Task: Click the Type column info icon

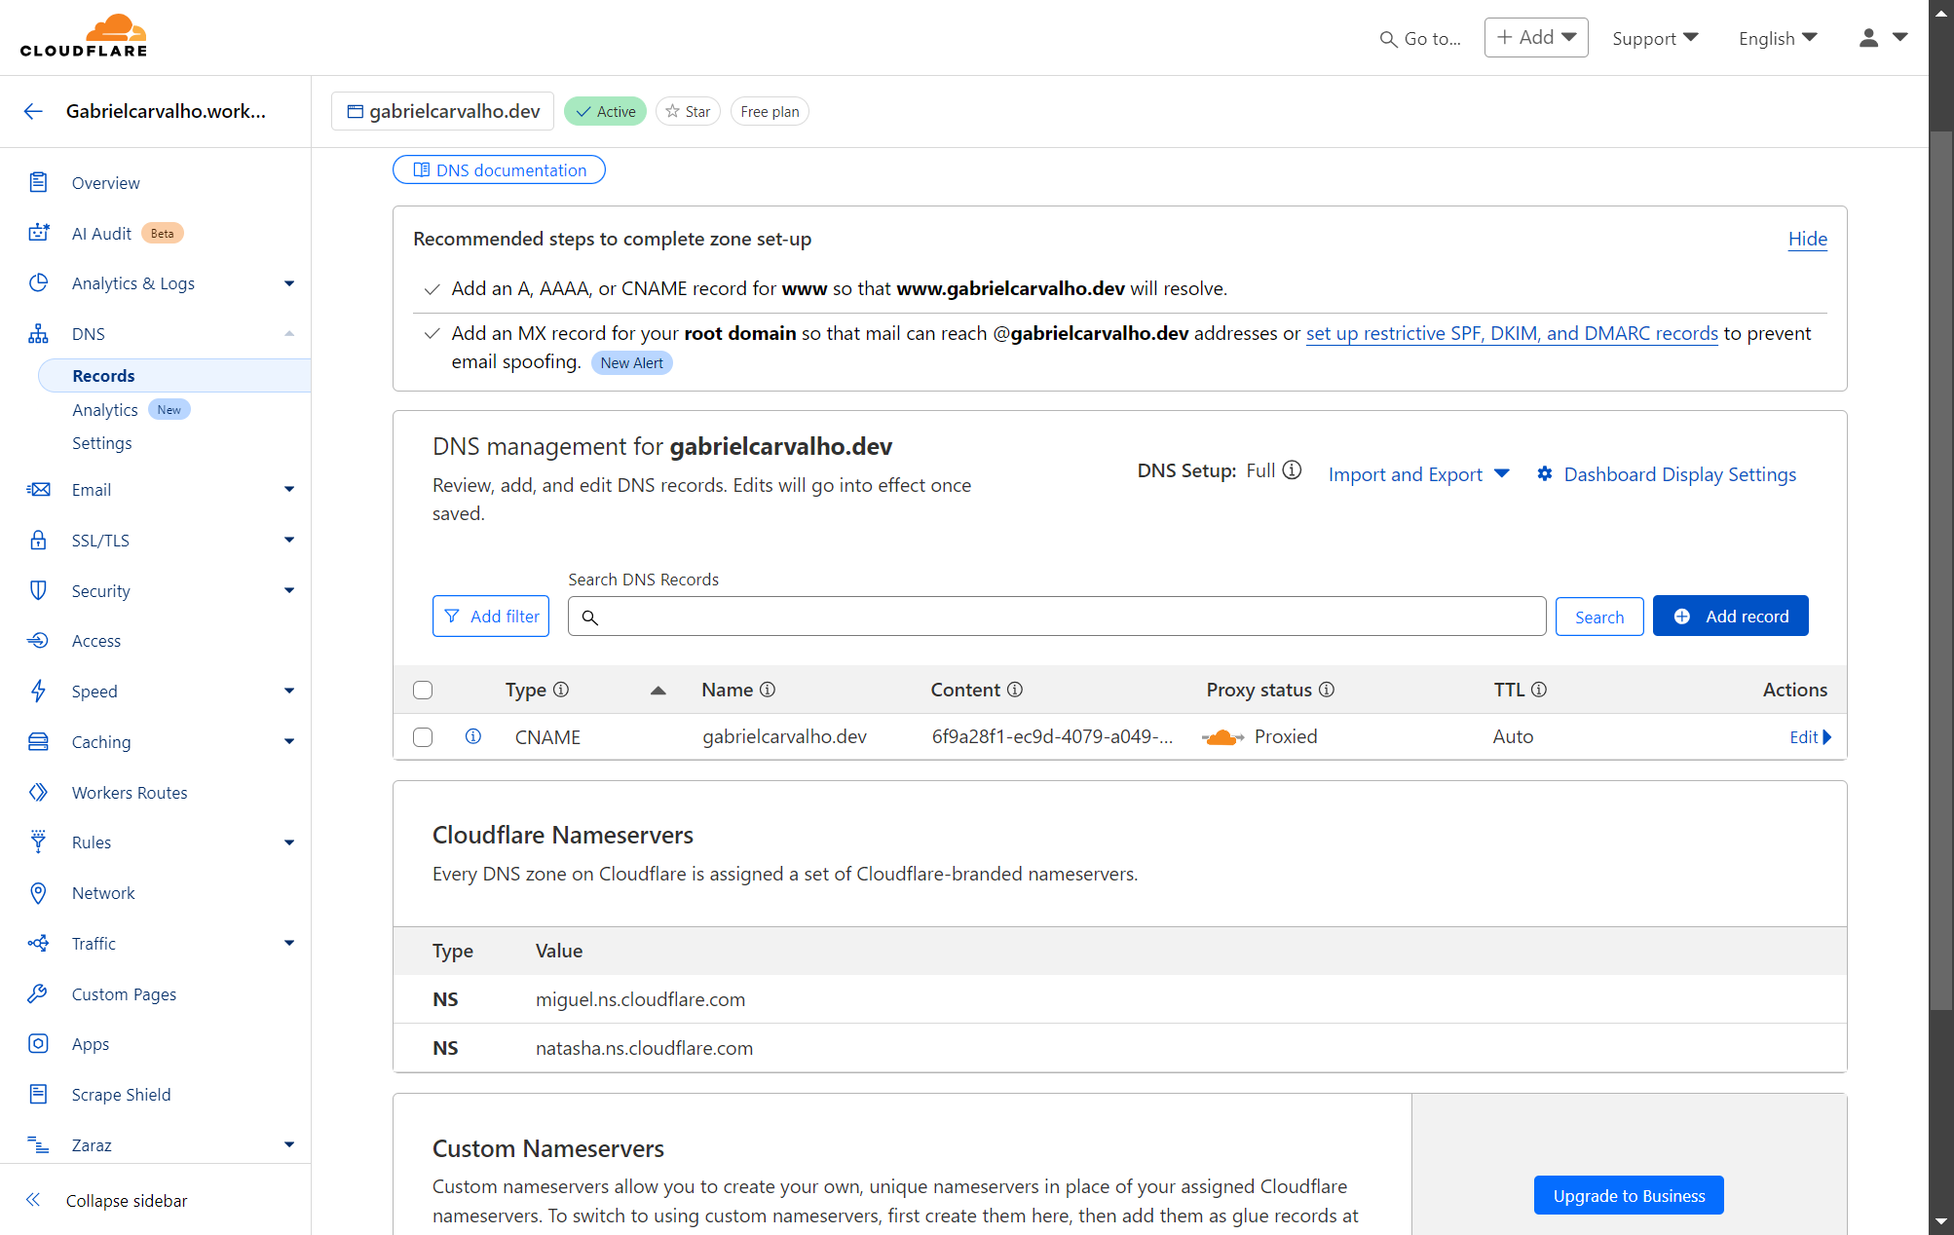Action: (x=561, y=690)
